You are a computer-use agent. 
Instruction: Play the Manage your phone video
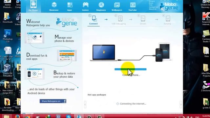34,38
